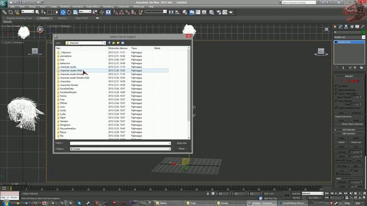Open the file name dropdown arrow
Viewport: 367px width, 206px height.
click(169, 143)
